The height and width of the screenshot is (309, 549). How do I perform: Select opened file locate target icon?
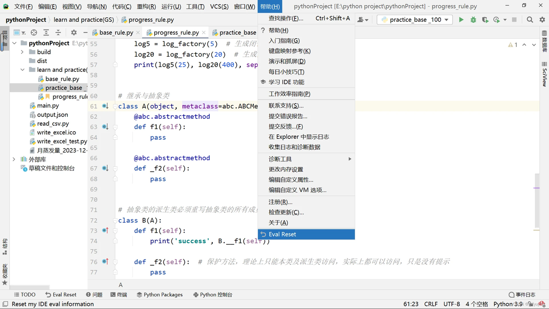pos(34,33)
